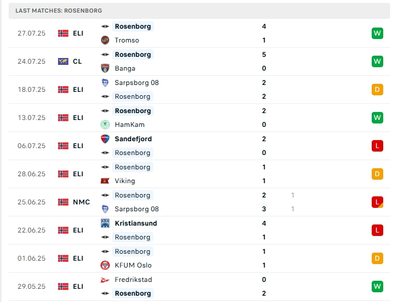Click the Norway flag for NMC match
Screen dimensions: 397x302
pyautogui.click(x=63, y=202)
